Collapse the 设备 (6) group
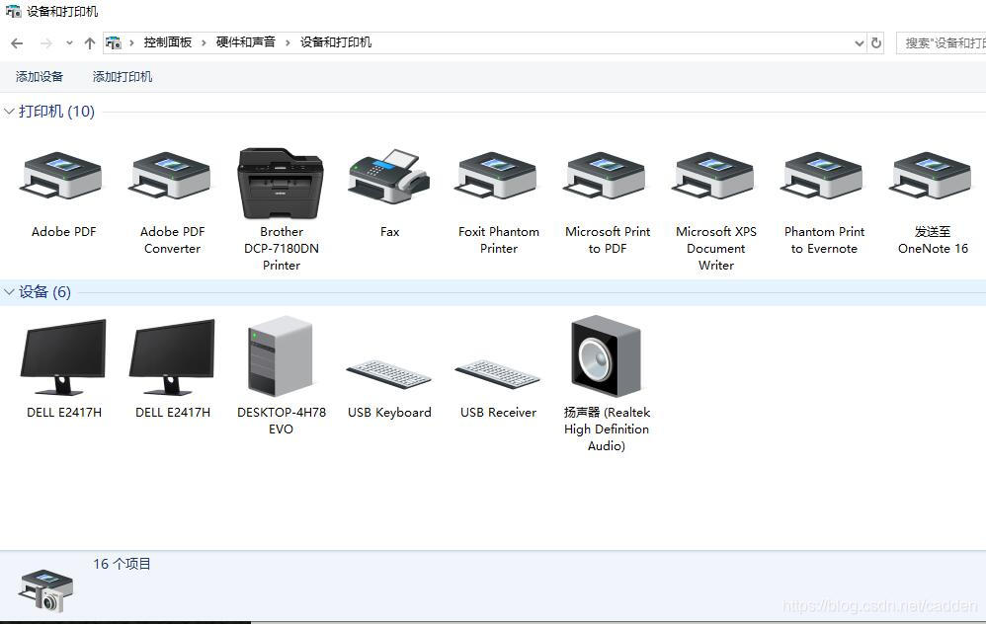This screenshot has width=986, height=624. pos(9,291)
